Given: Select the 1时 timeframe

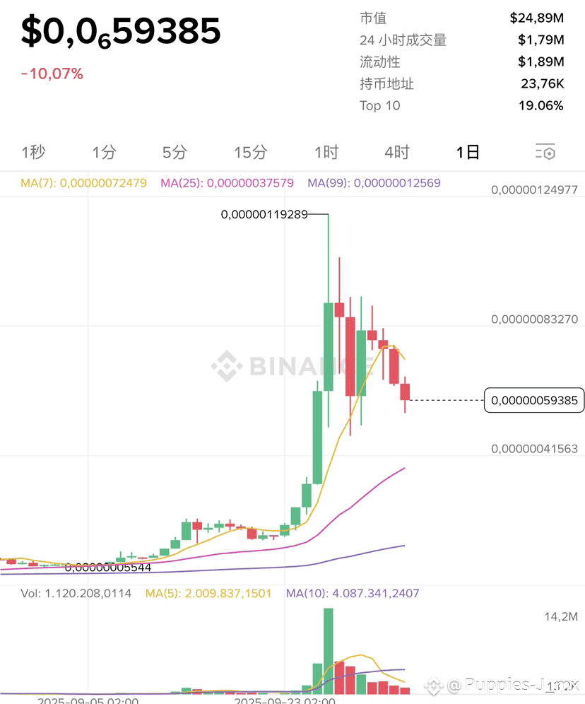Looking at the screenshot, I should pos(326,152).
